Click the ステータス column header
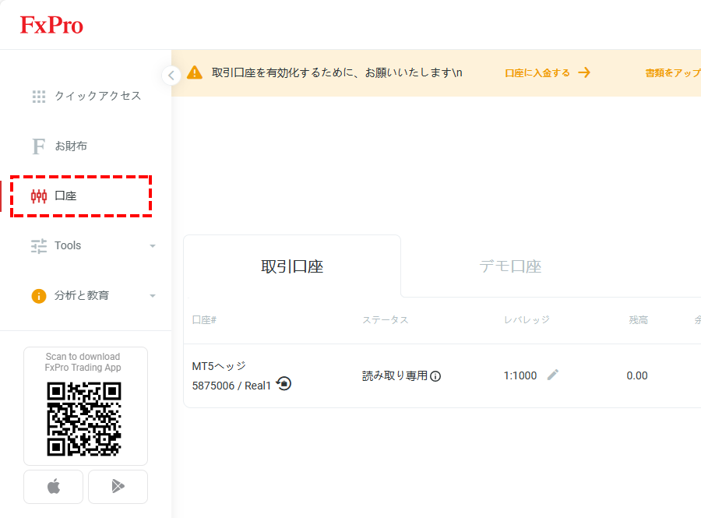The height and width of the screenshot is (518, 701). click(386, 320)
